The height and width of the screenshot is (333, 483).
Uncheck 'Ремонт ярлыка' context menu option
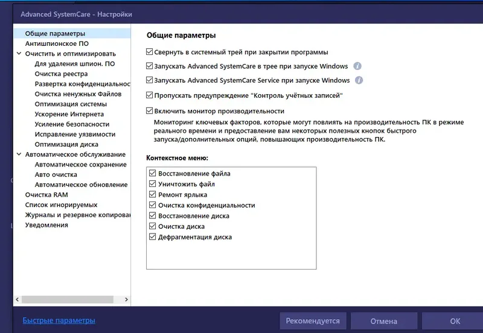point(153,194)
